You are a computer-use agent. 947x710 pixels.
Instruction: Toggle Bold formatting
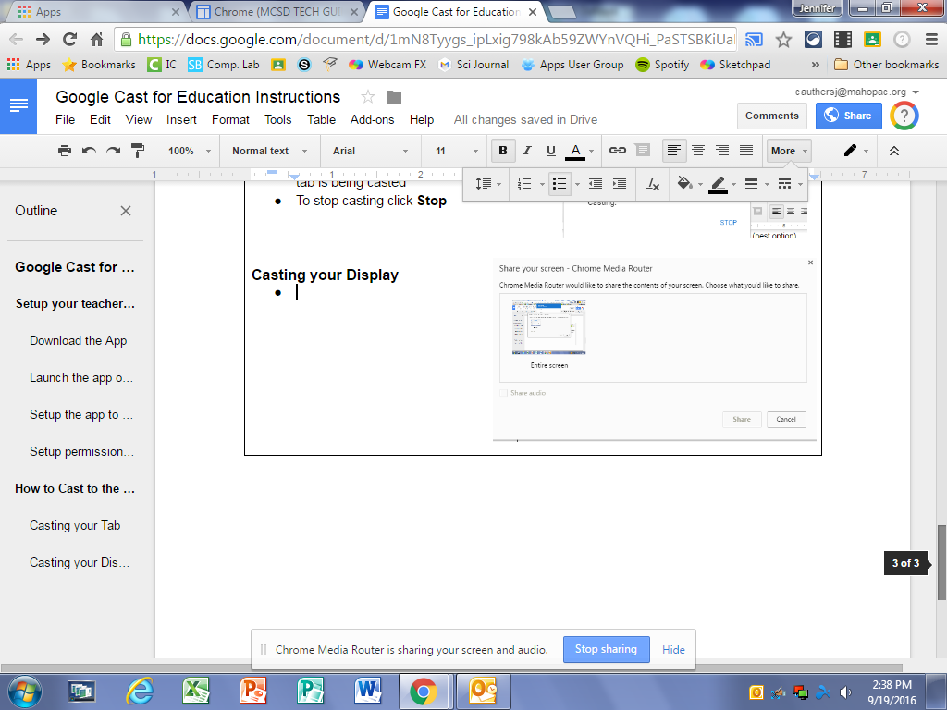pos(502,151)
